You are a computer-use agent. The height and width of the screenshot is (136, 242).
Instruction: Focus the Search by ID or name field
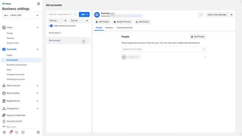point(164,49)
